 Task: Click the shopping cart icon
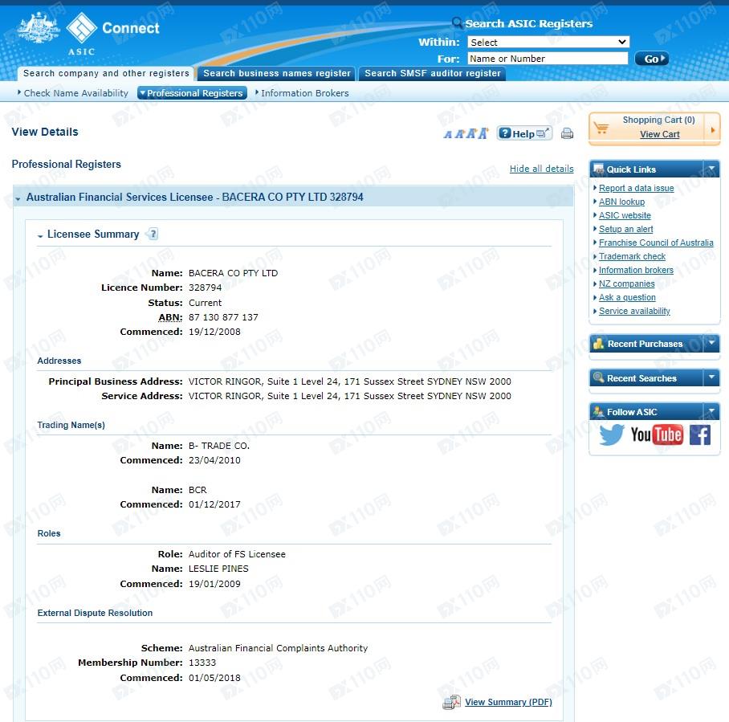point(601,128)
